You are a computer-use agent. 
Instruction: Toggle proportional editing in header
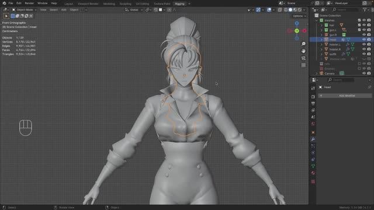click(169, 10)
